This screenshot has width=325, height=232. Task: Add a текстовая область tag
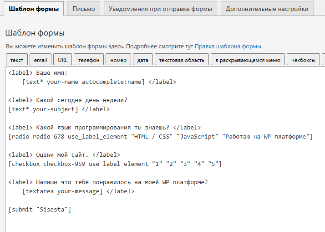tap(182, 60)
